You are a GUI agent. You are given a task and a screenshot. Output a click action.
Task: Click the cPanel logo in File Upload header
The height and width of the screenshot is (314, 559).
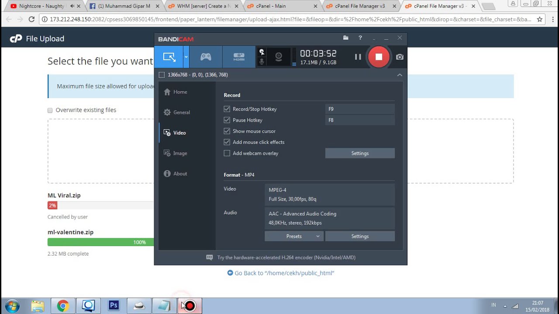coord(16,39)
